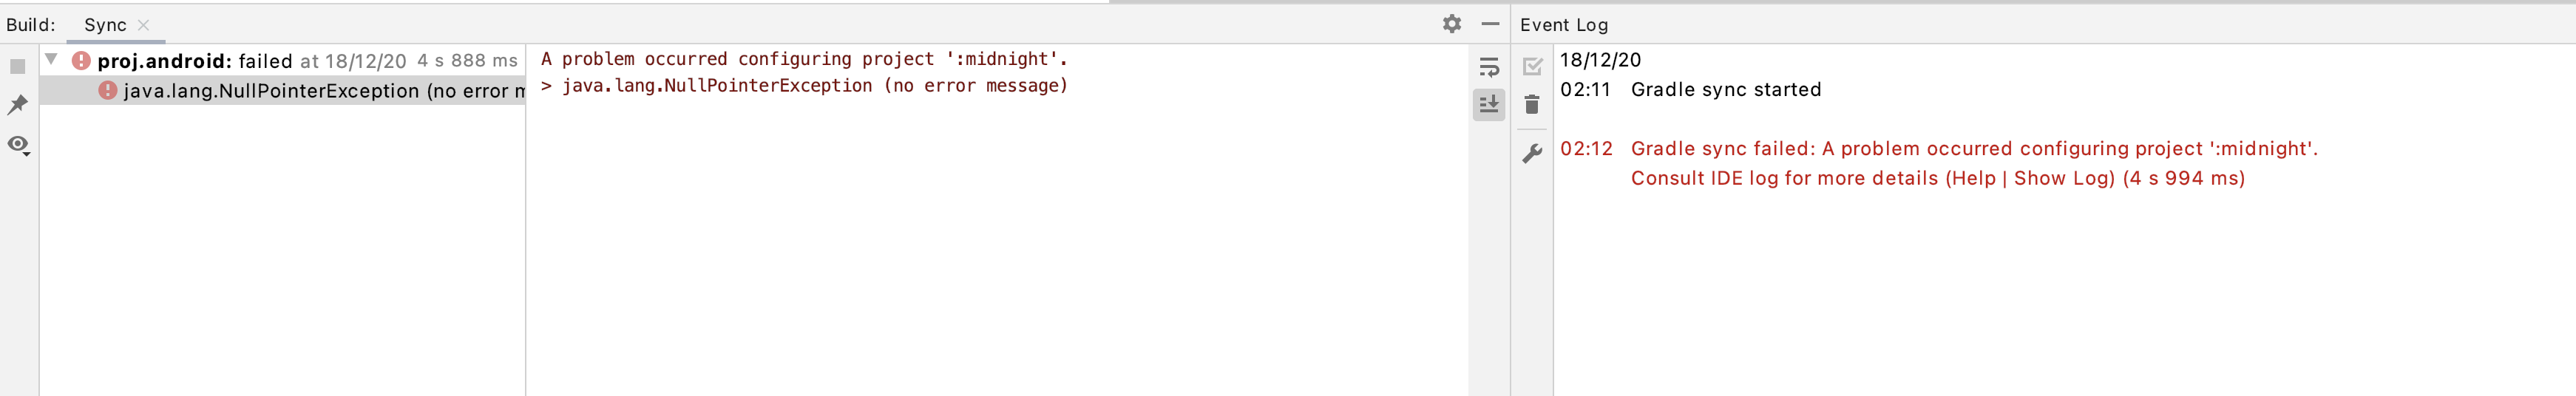
Task: Click the stop build square icon
Action: coord(17,67)
